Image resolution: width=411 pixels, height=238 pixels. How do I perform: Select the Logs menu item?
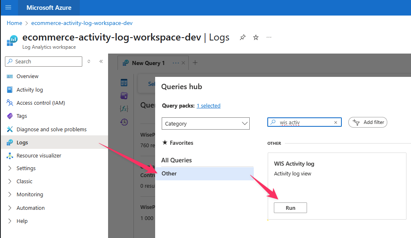pyautogui.click(x=54, y=142)
